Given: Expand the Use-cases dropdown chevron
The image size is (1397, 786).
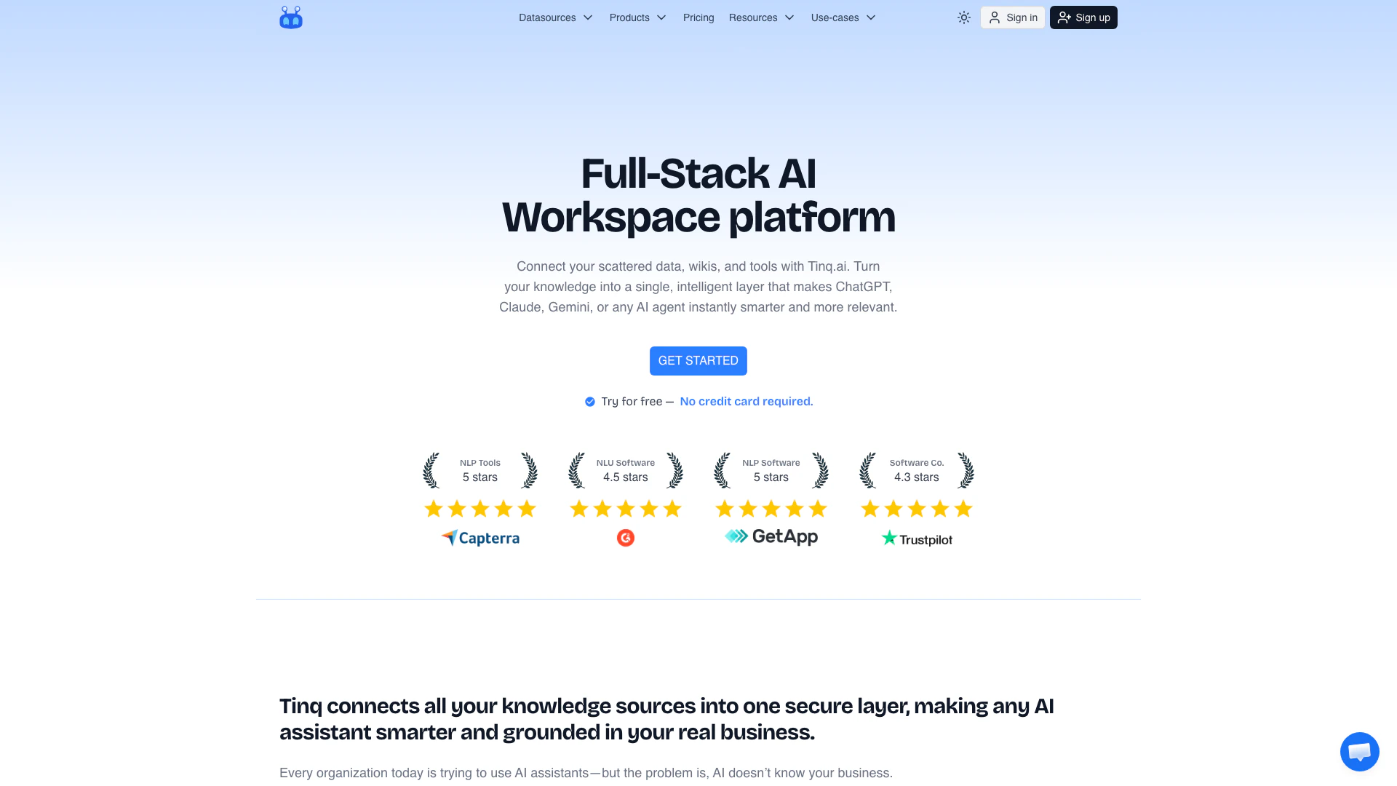Looking at the screenshot, I should [871, 17].
